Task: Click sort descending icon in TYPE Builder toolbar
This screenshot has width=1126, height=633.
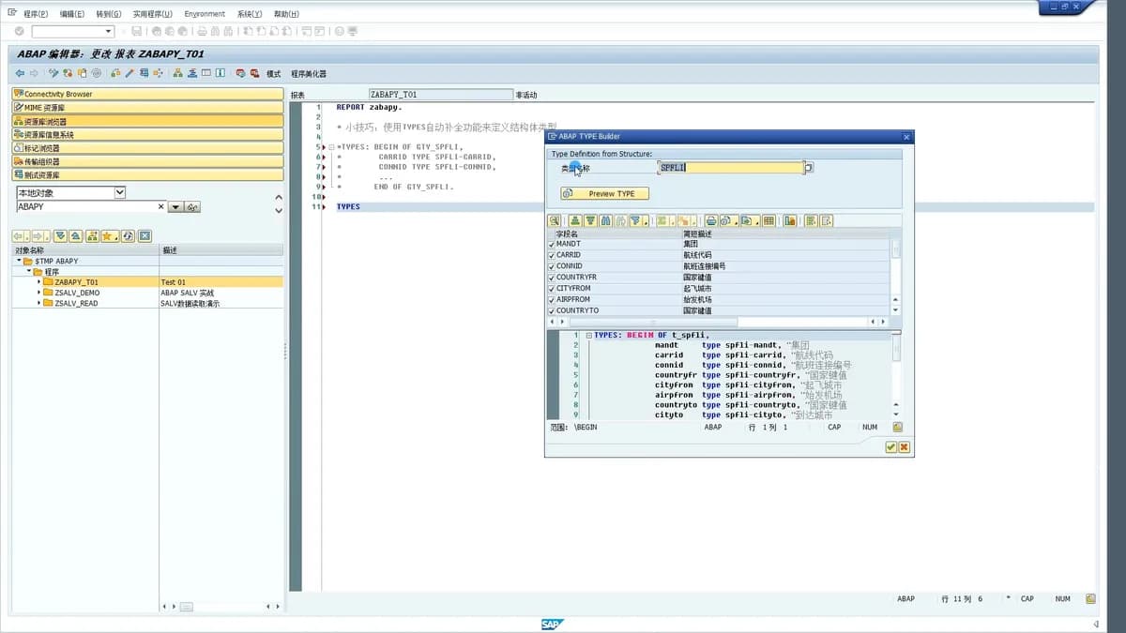Action: [x=590, y=220]
